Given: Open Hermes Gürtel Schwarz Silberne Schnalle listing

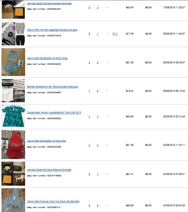Looking at the screenshot, I should [x=49, y=170].
